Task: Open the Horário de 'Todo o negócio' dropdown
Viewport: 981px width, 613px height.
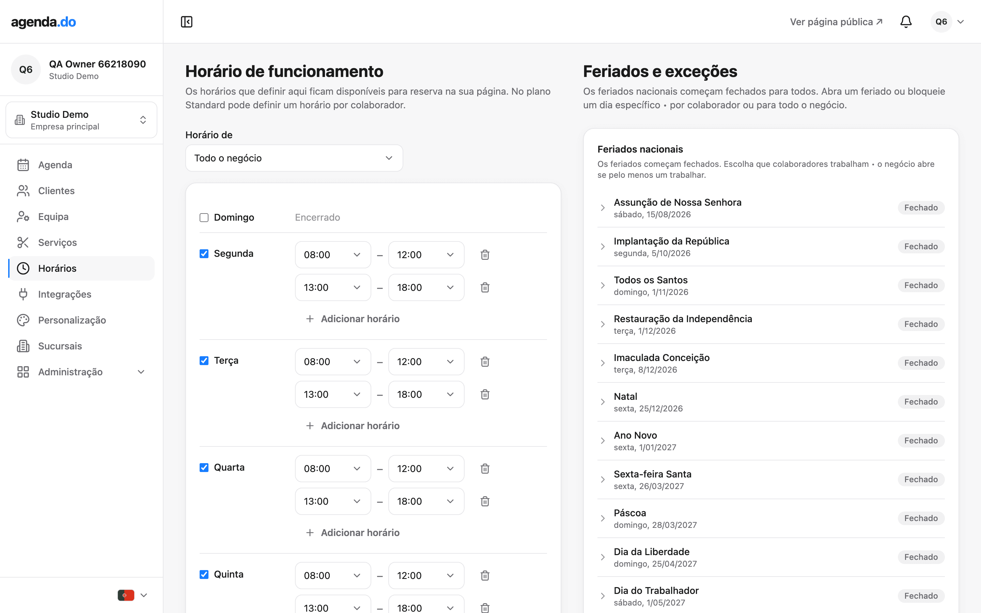Action: (294, 158)
